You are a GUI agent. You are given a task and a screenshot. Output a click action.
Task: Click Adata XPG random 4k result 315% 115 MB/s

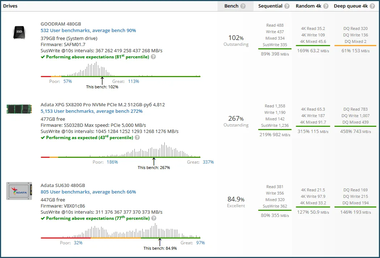[x=313, y=132]
